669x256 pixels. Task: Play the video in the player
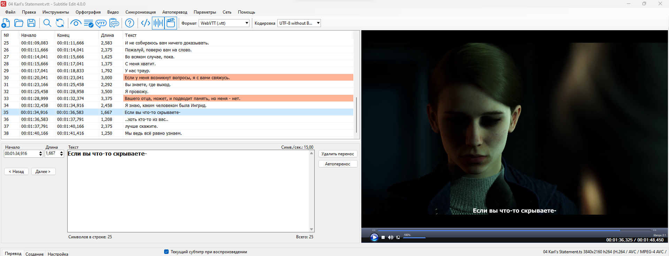374,237
